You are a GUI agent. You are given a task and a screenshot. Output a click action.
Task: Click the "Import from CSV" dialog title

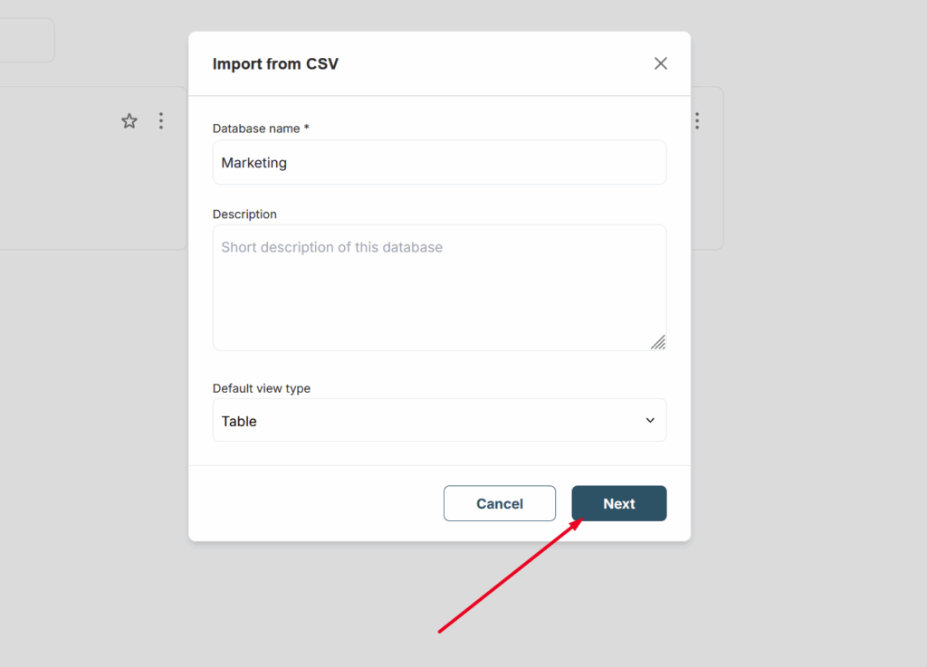(x=275, y=63)
